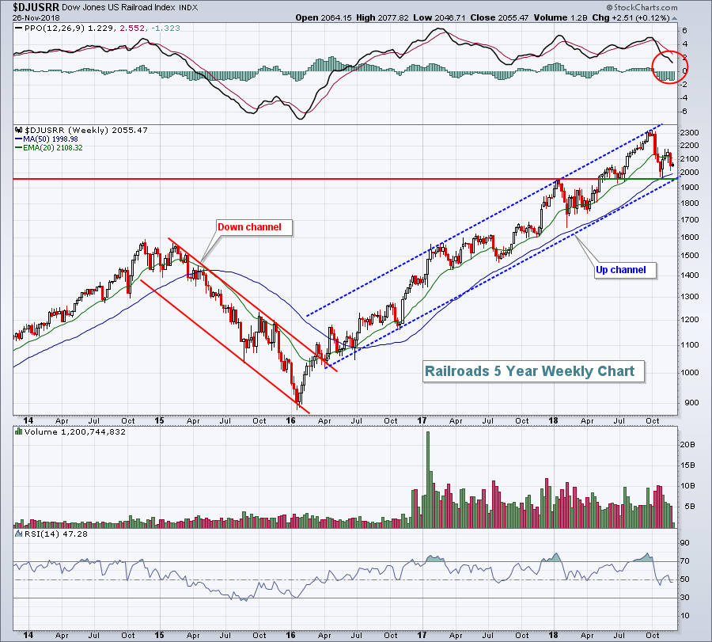Click the 'Railroads 5 Year Weekly Chart' label

[532, 371]
